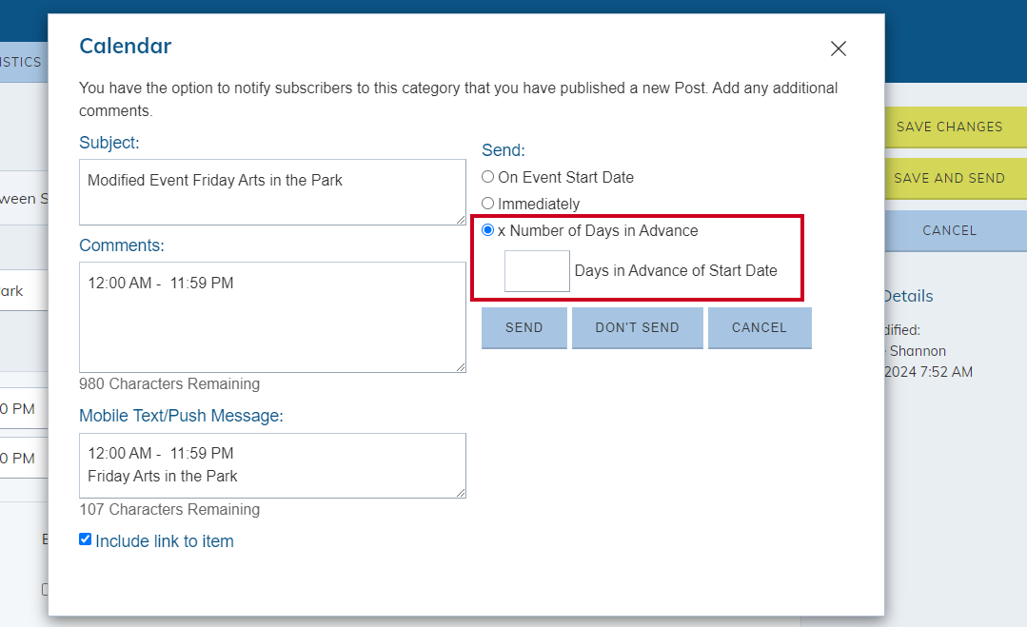Click into the Subject text box
Image resolution: width=1027 pixels, height=627 pixels.
pyautogui.click(x=272, y=192)
